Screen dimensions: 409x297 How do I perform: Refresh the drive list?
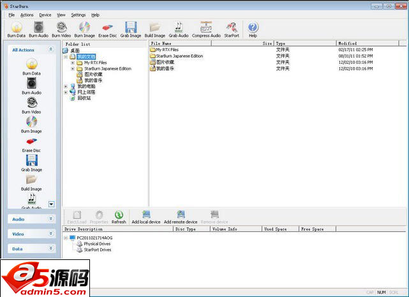(x=119, y=217)
